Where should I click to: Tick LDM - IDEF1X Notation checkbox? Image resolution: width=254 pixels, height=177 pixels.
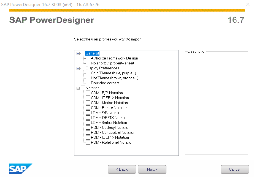(x=88, y=118)
